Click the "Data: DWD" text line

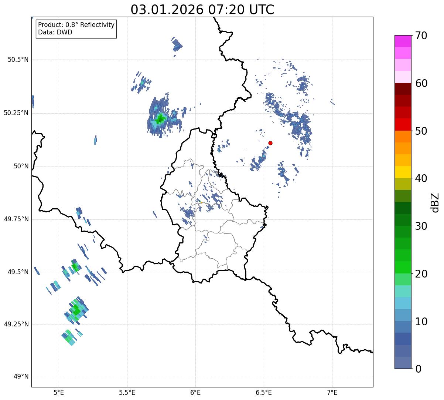pos(55,32)
